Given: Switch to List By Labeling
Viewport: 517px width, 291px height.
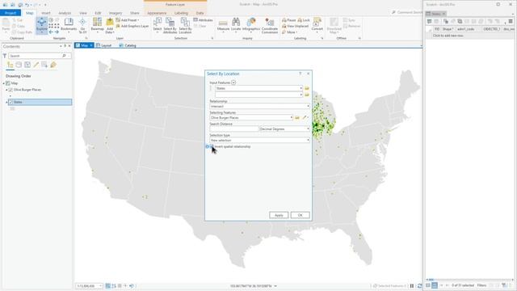Looking at the screenshot, I should point(53,65).
